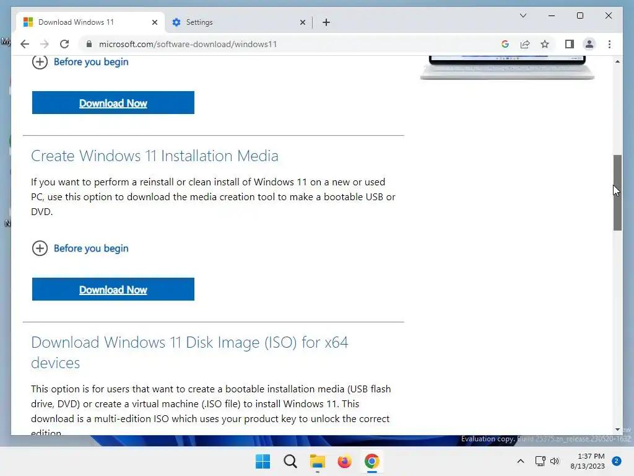The width and height of the screenshot is (634, 476).
Task: Click the page scrollbar thumb
Action: coord(617,193)
